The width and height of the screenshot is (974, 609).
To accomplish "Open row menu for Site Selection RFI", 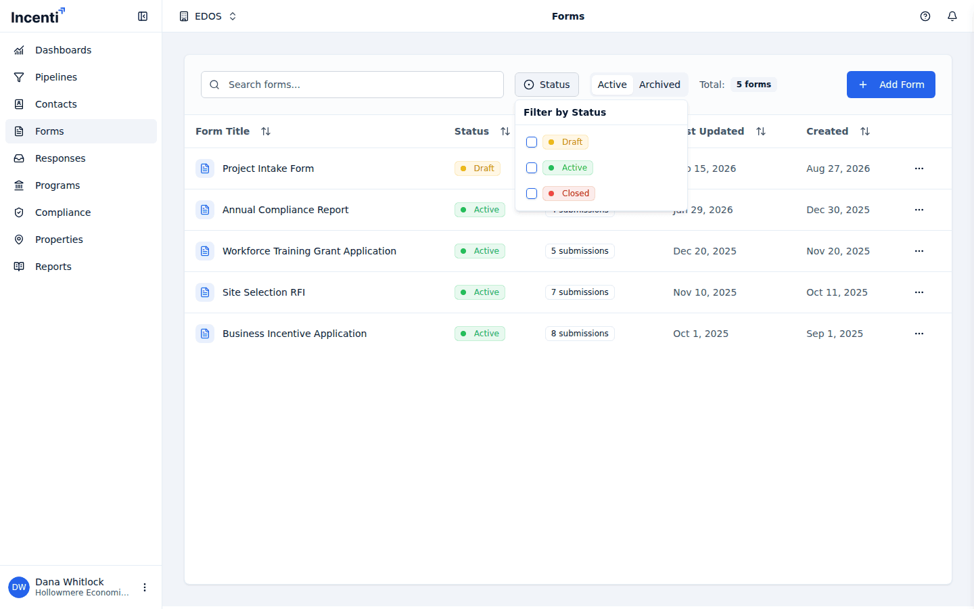I will [x=919, y=292].
